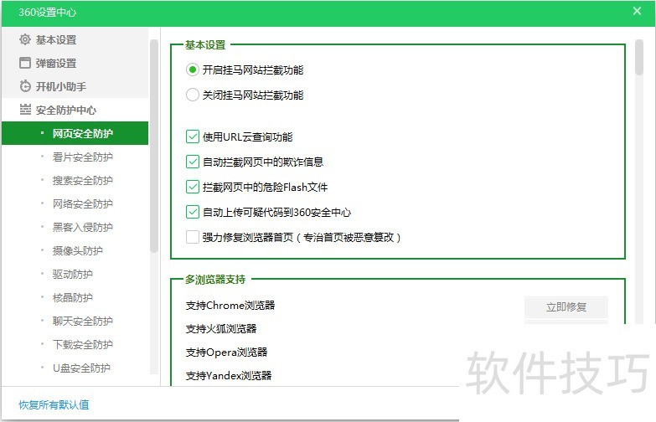Select 搜索安全防护 sidebar item
656x422 pixels.
pyautogui.click(x=75, y=180)
